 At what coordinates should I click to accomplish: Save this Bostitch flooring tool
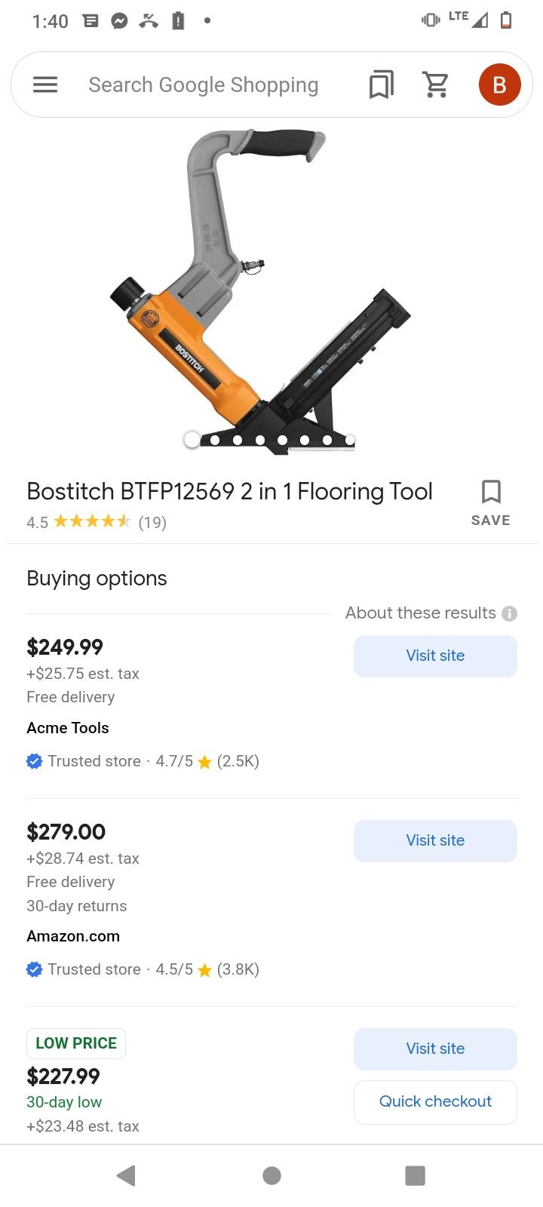click(x=490, y=502)
